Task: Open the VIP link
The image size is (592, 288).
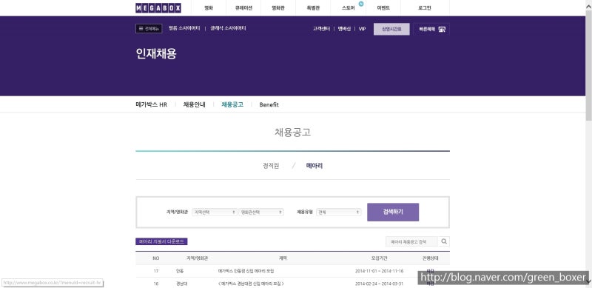Action: [x=362, y=29]
